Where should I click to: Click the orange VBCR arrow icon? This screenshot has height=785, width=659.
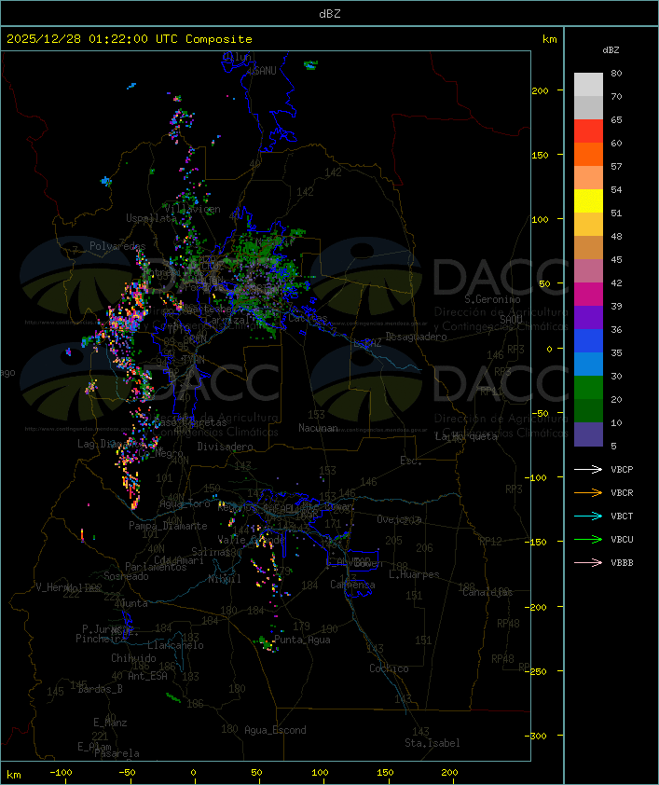pos(588,492)
